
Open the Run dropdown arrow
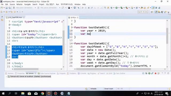click(x=119, y=8)
